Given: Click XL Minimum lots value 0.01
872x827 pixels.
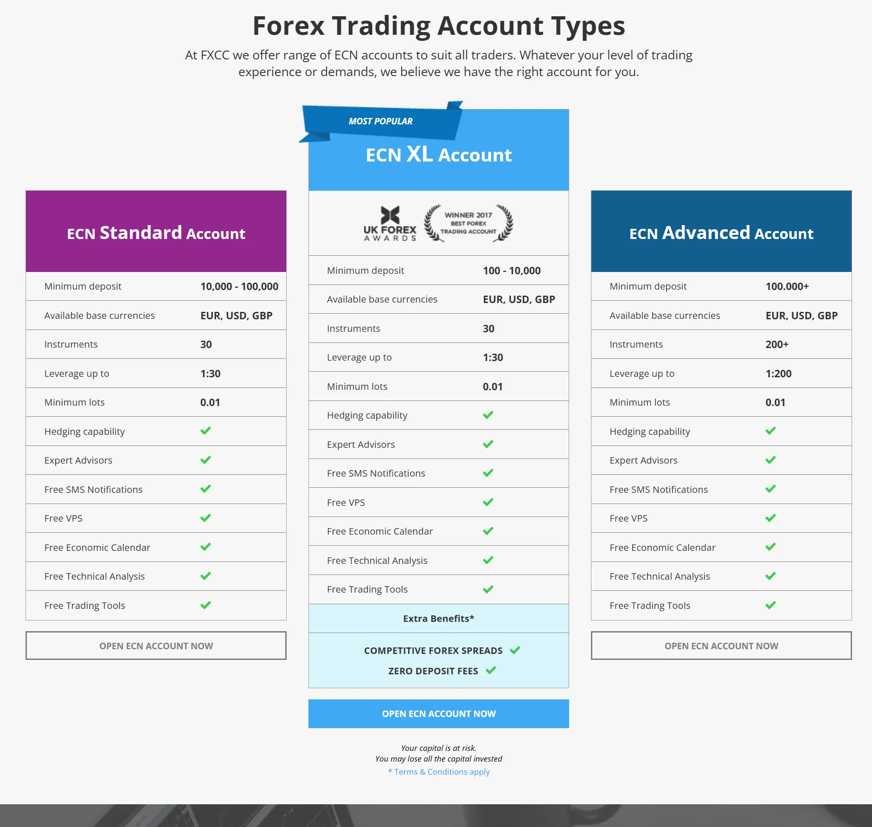Looking at the screenshot, I should (x=493, y=387).
